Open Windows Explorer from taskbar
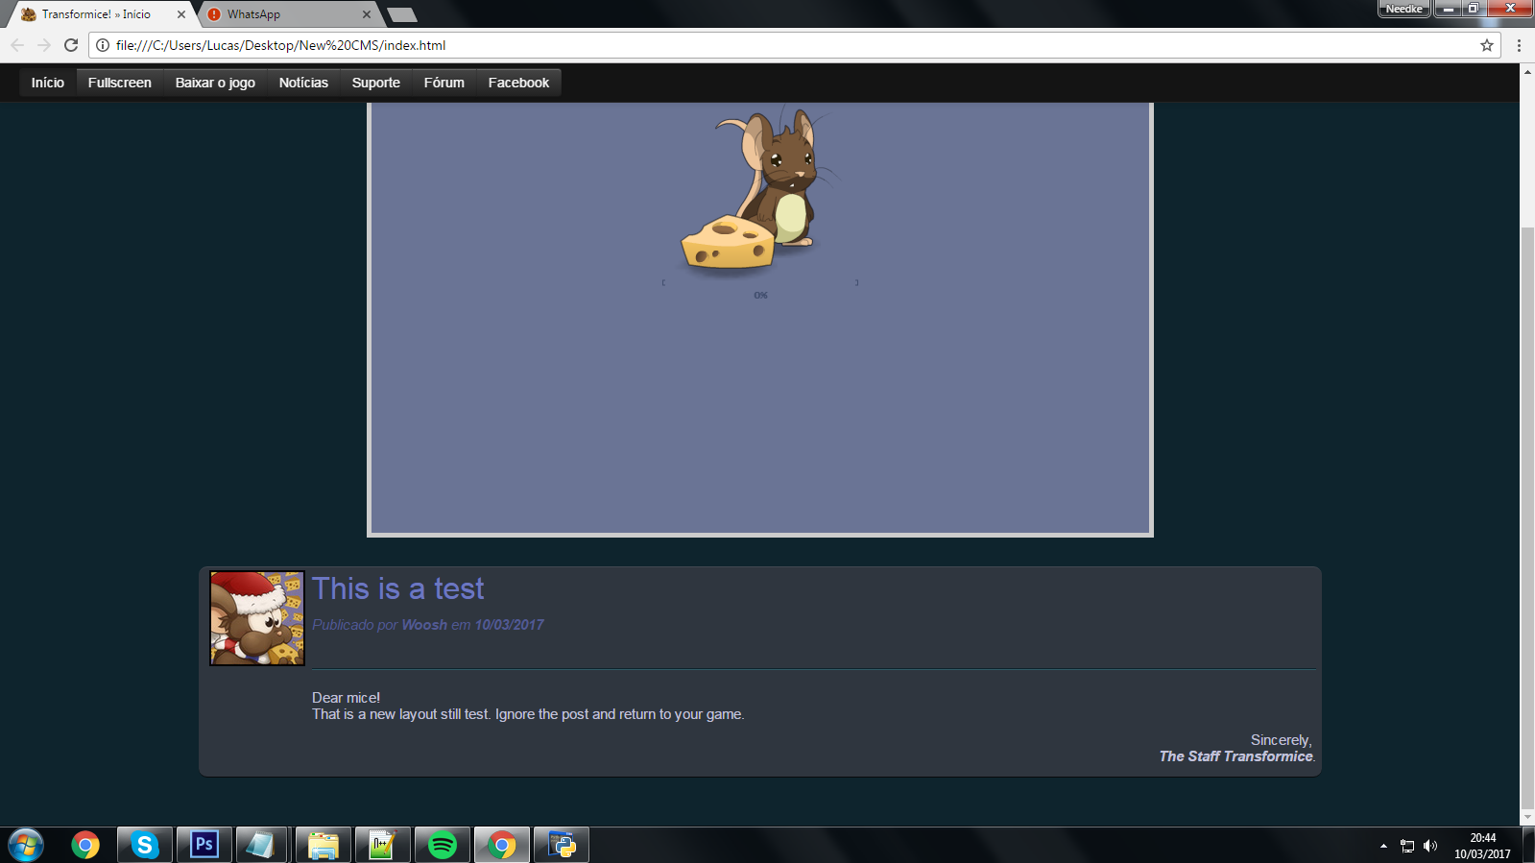This screenshot has width=1535, height=863. click(323, 845)
